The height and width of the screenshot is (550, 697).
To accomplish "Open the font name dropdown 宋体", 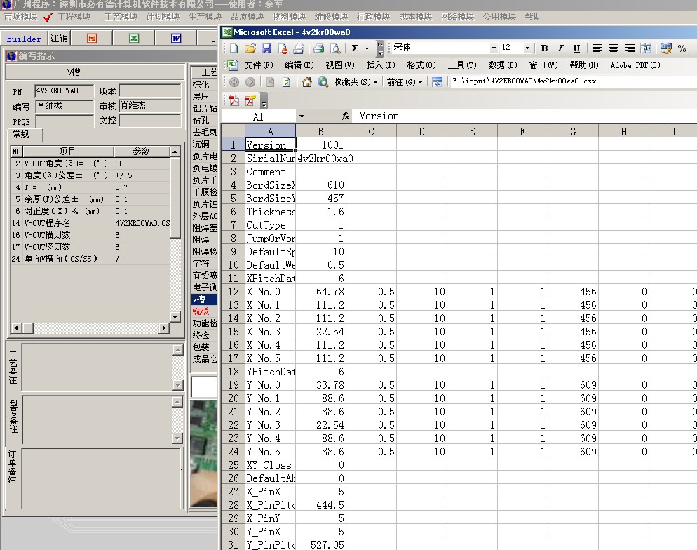I will click(x=494, y=48).
